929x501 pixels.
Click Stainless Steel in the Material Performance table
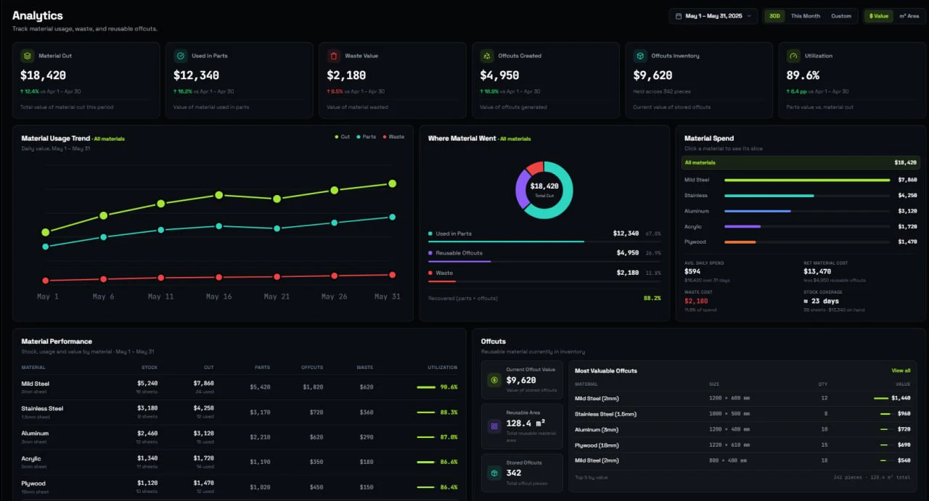(42, 408)
